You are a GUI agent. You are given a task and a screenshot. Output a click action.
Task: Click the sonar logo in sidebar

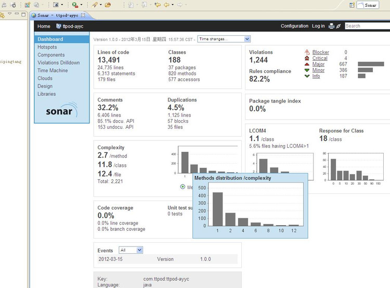point(62,110)
